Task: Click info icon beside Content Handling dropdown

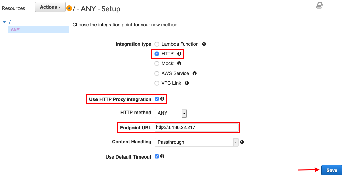Action: coord(242,142)
